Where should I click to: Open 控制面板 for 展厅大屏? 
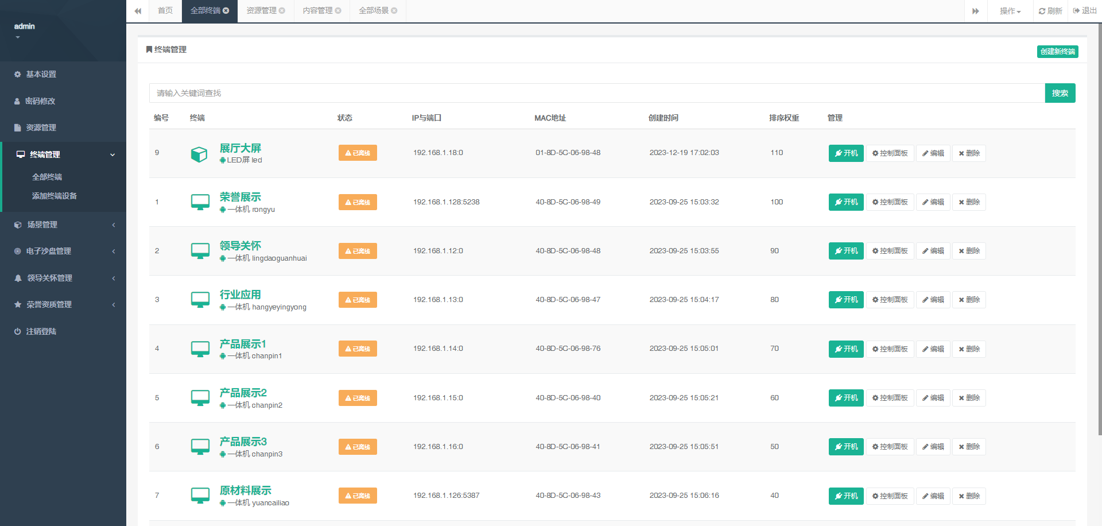click(890, 153)
